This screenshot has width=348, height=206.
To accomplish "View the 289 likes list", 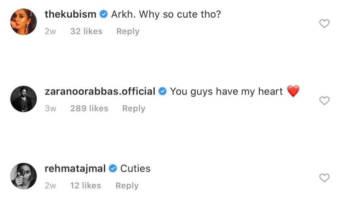I will pyautogui.click(x=89, y=108).
